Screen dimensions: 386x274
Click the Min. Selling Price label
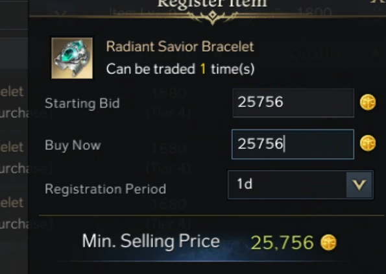[x=151, y=242]
